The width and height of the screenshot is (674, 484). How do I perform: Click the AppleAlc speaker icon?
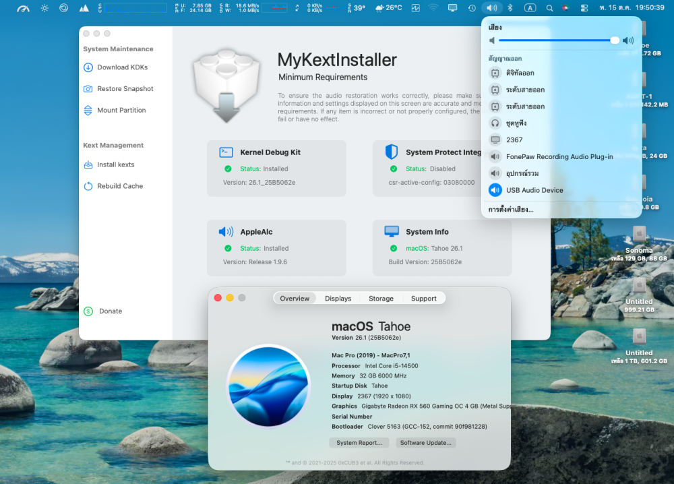pos(226,232)
